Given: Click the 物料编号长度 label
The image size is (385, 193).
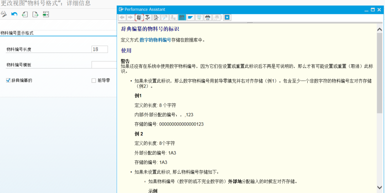Looking at the screenshot, I should [x=19, y=50].
